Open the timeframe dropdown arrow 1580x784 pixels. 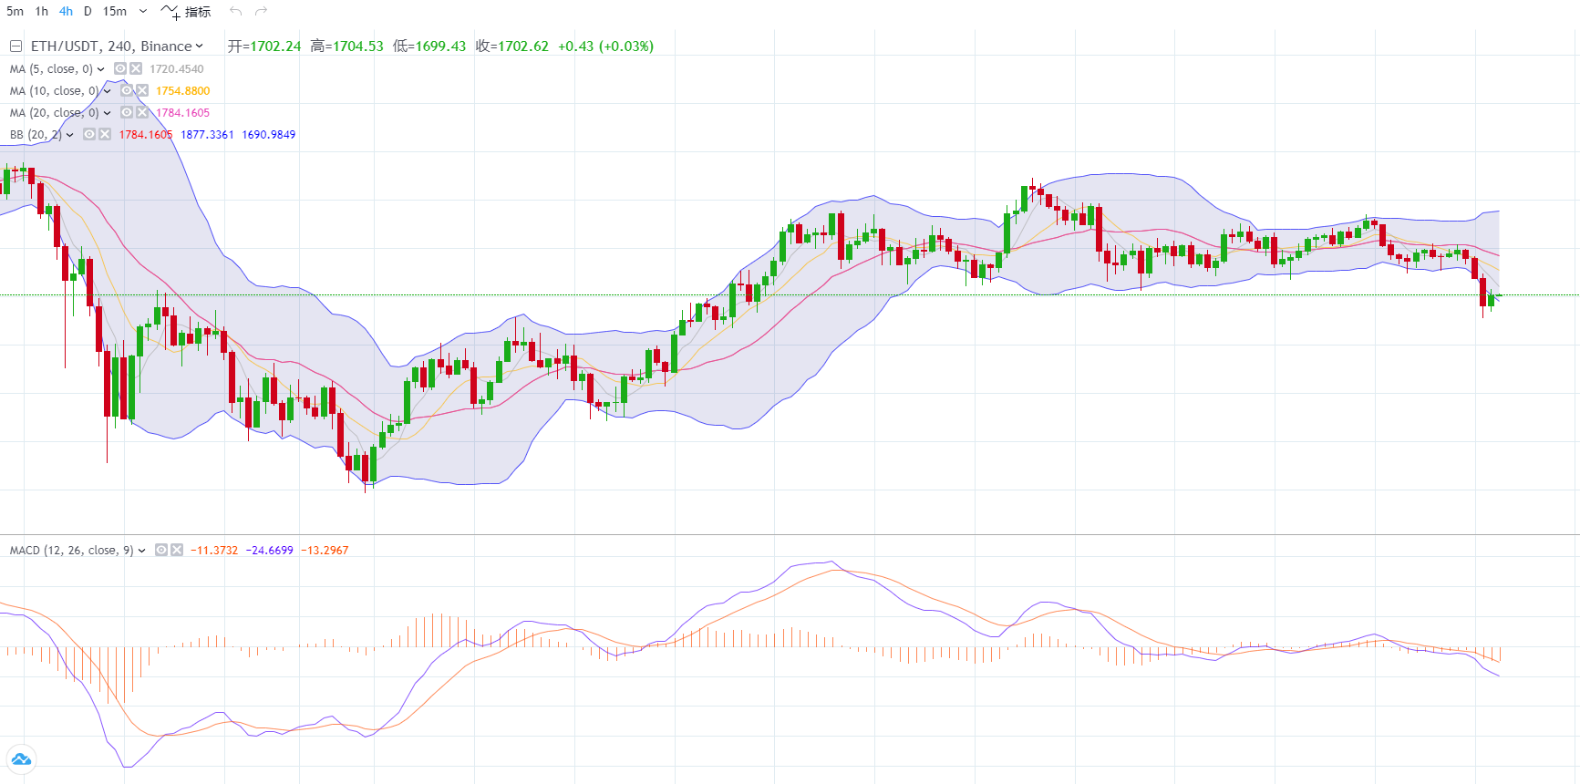pos(143,11)
